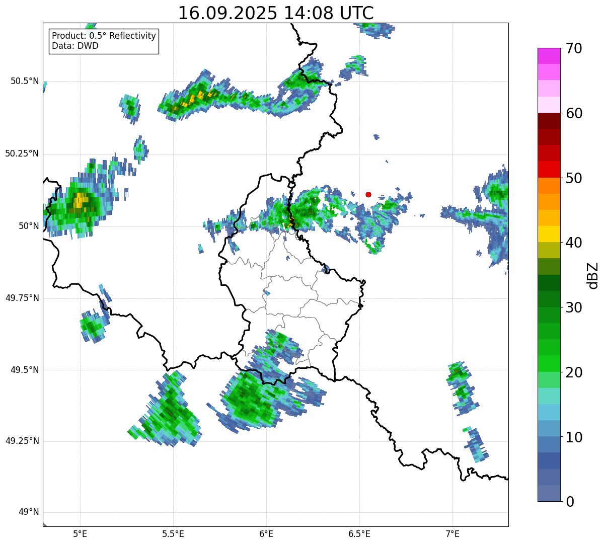Click the 0 label at the colorbar bottom
This screenshot has width=605, height=544.
click(x=570, y=502)
